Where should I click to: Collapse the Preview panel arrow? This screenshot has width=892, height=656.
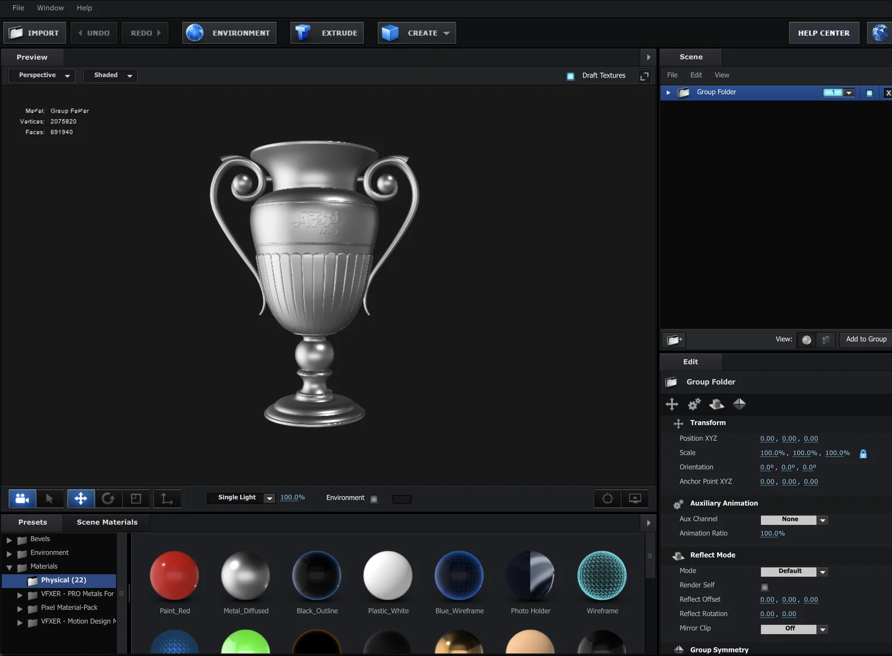point(648,57)
